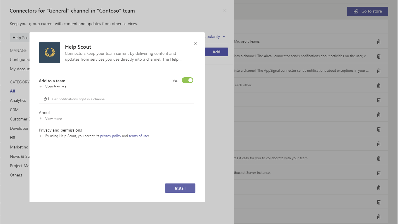Close the Help Scout dialog
The height and width of the screenshot is (224, 399).
196,43
